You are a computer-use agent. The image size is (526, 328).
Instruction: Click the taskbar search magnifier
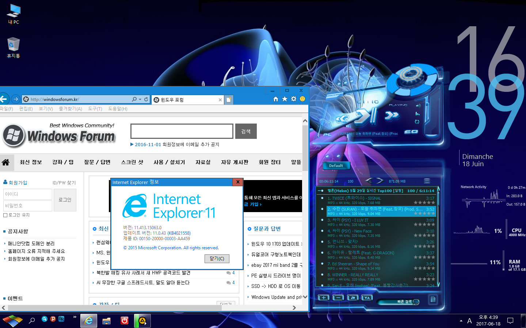point(32,321)
